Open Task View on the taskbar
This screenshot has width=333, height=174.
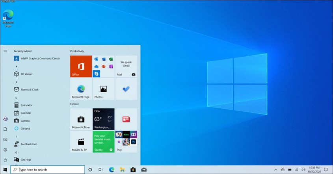click(x=100, y=170)
